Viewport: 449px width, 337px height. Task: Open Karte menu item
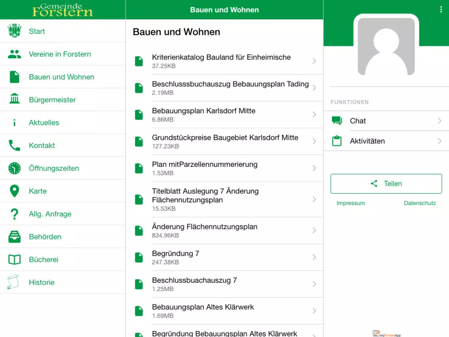pos(63,191)
